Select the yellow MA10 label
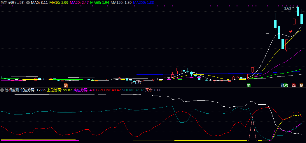 coord(59,2)
